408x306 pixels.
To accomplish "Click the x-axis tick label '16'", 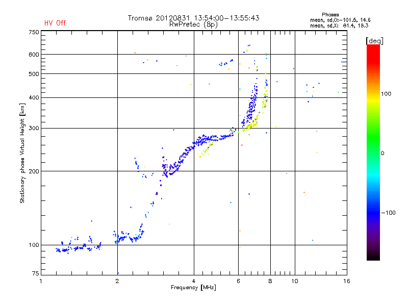I will pos(347,281).
